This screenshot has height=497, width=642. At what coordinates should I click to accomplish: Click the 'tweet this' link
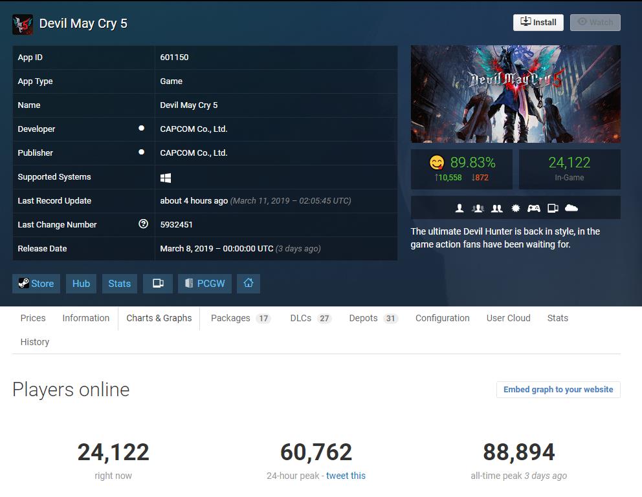346,476
